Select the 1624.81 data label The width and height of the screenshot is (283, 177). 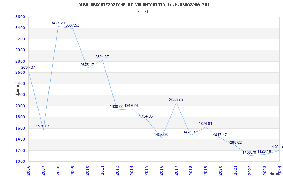tap(205, 124)
